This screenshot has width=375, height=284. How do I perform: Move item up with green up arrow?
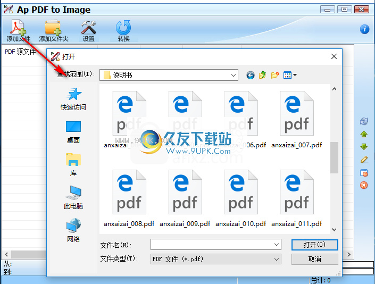click(x=364, y=134)
